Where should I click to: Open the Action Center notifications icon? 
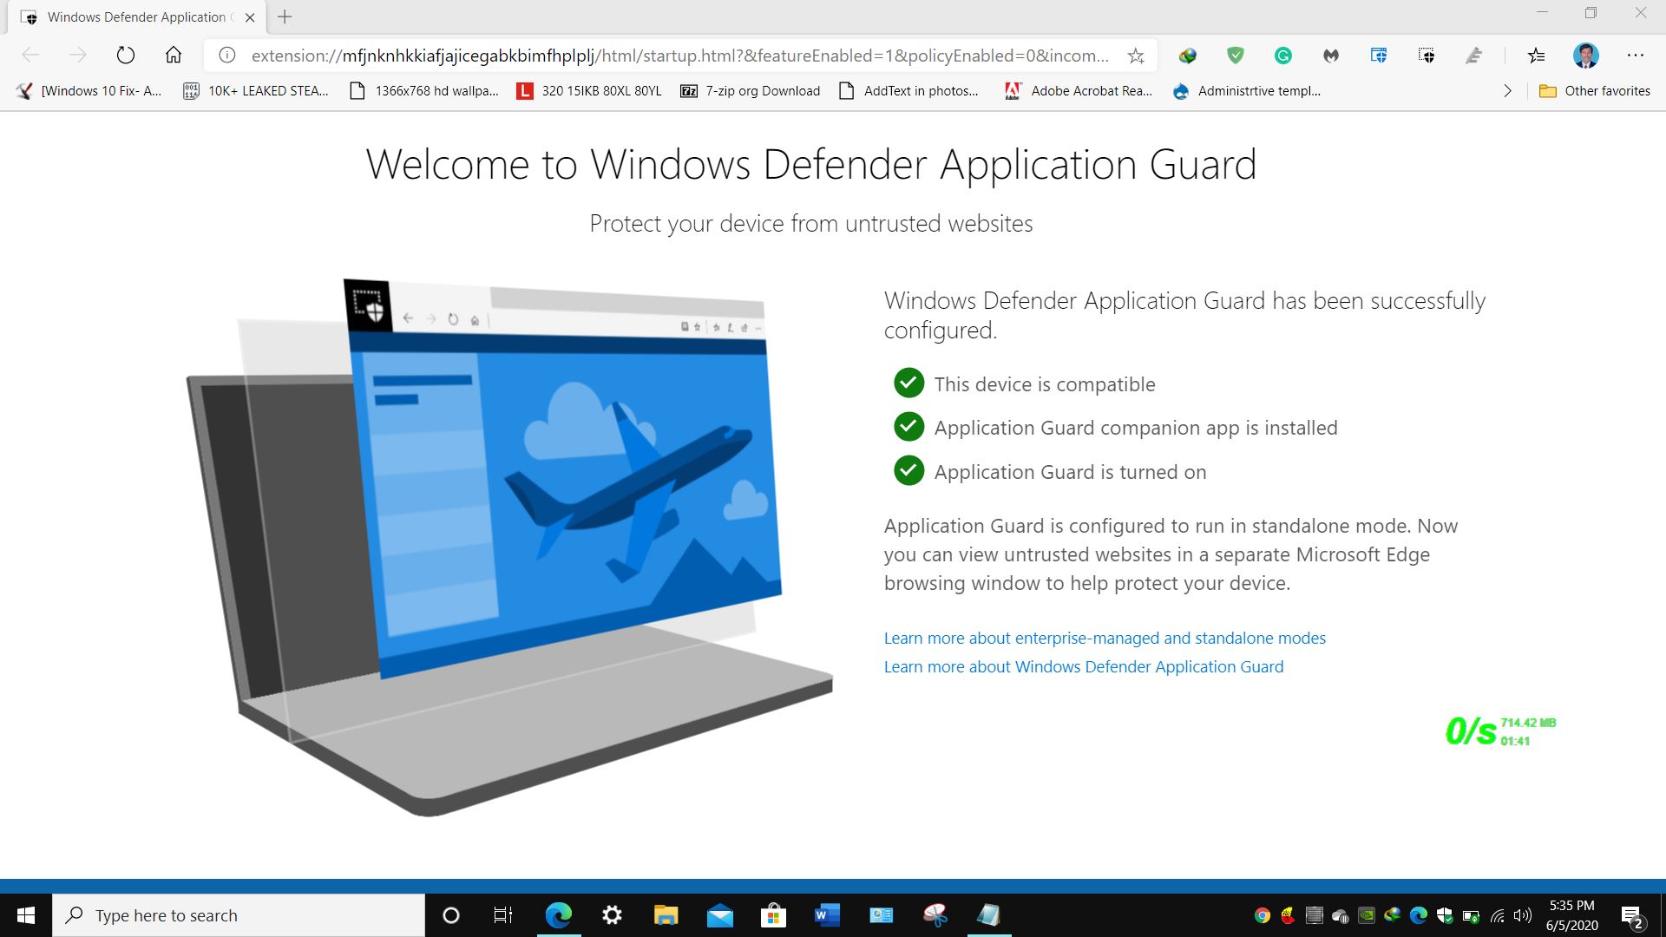coord(1631,916)
